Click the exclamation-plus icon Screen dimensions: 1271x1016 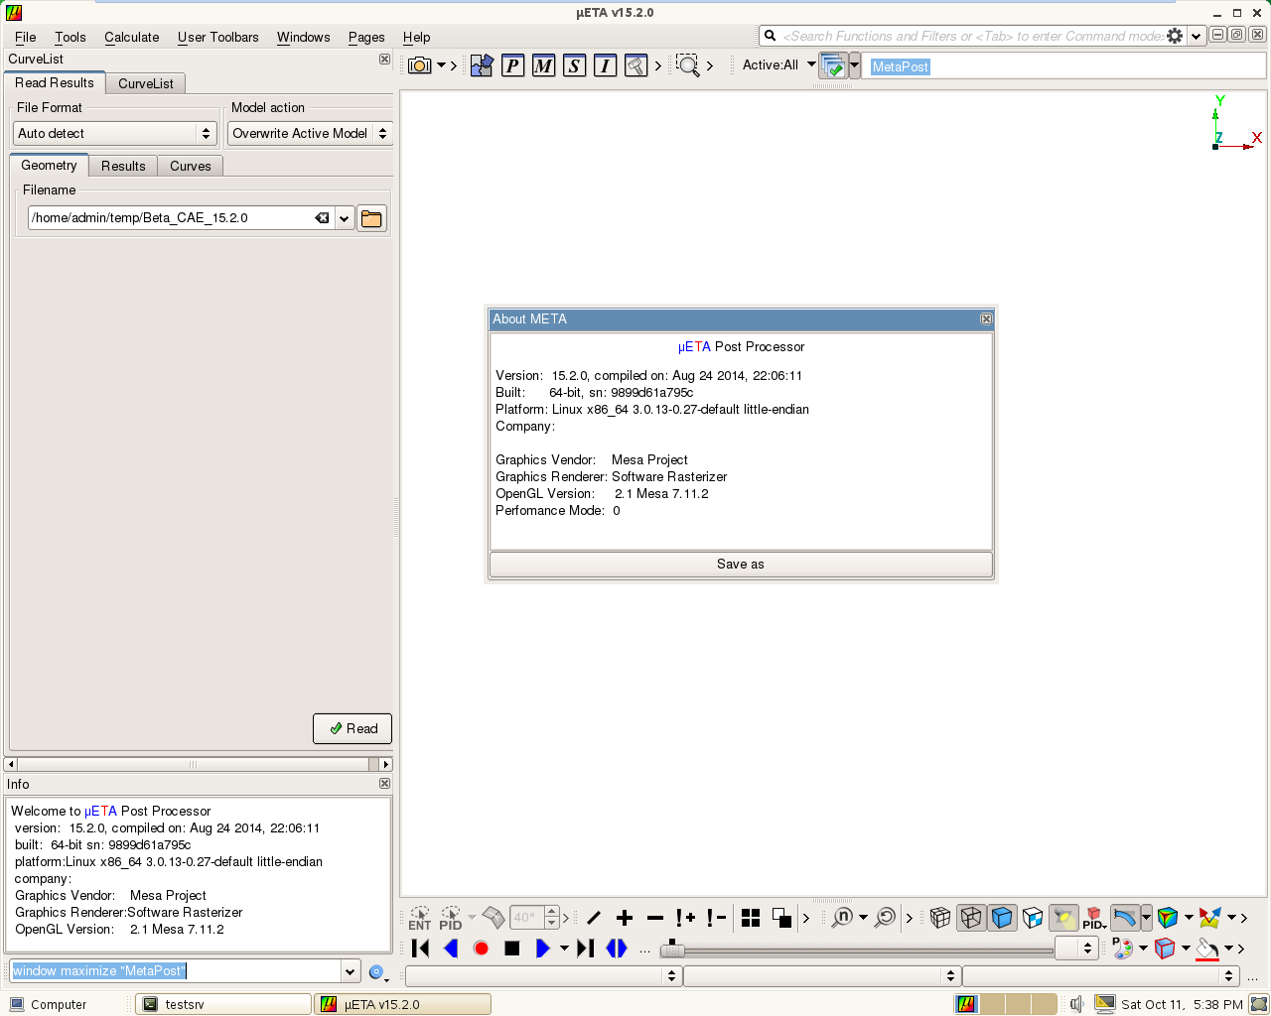tap(685, 918)
